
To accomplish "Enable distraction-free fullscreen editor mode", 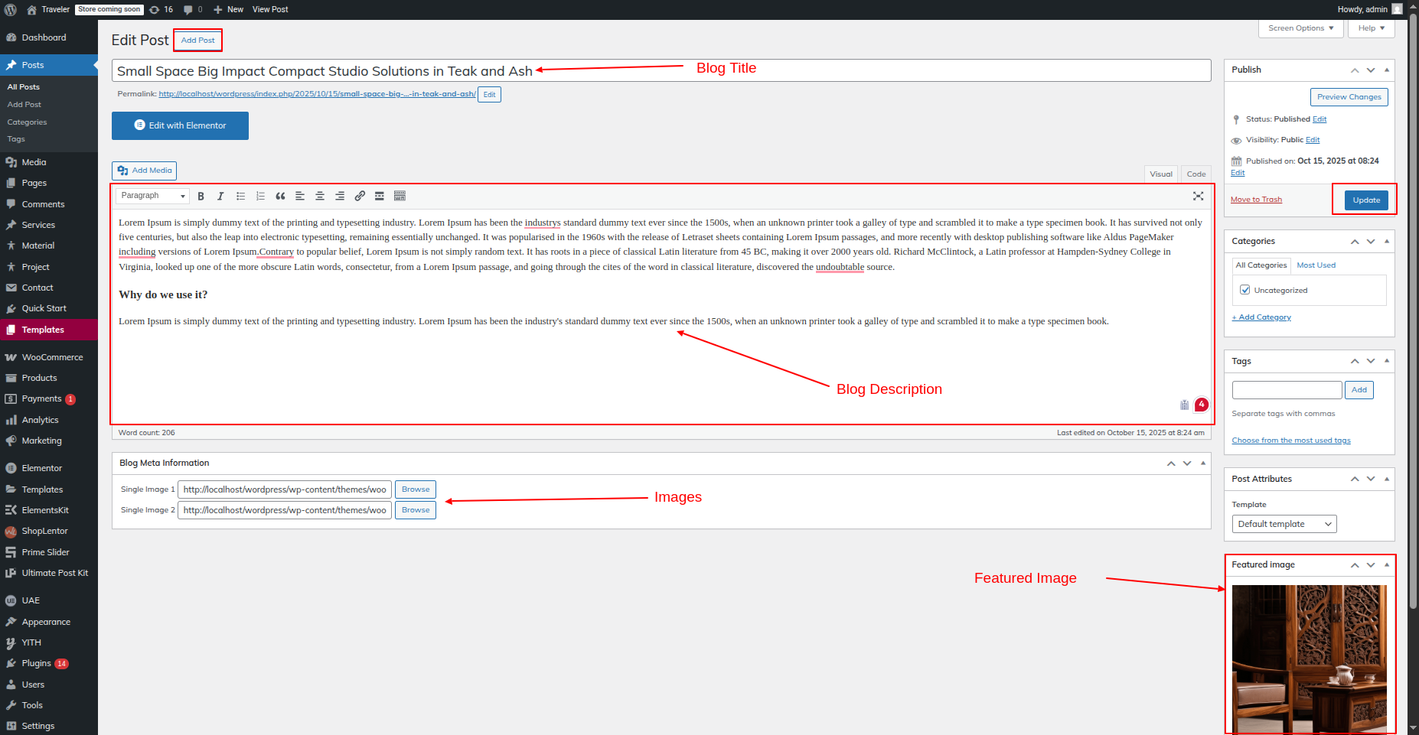I will (1198, 197).
